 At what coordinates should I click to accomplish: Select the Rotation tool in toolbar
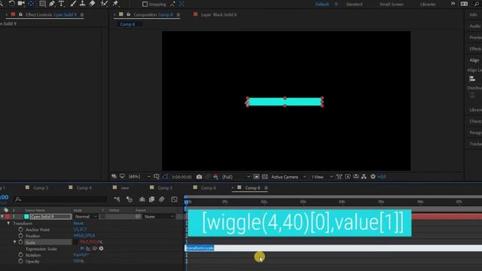12,3
